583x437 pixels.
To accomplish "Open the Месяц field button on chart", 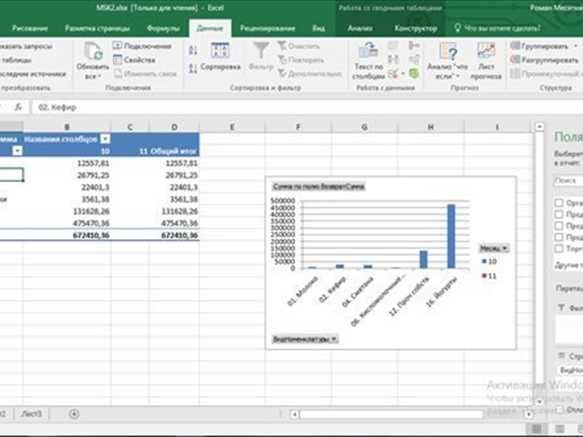I will (x=493, y=248).
